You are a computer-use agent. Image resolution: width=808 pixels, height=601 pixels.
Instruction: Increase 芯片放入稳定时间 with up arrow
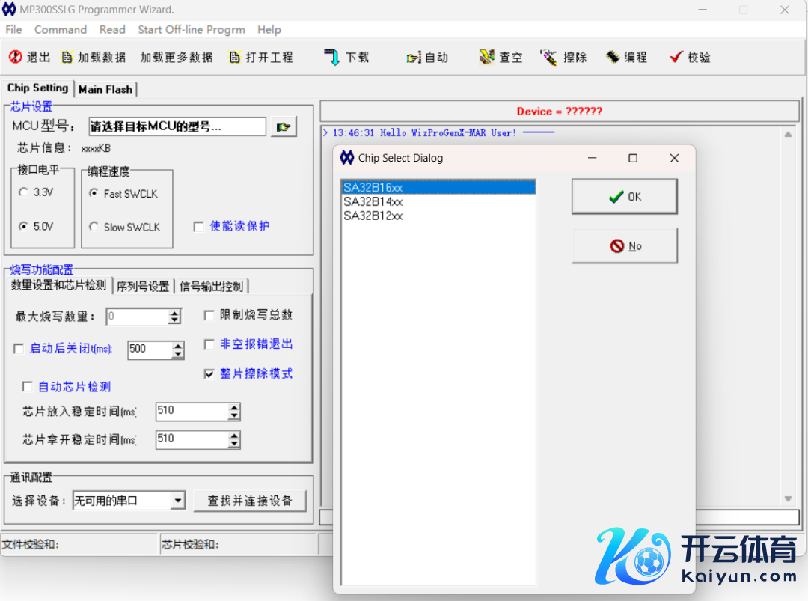click(234, 406)
